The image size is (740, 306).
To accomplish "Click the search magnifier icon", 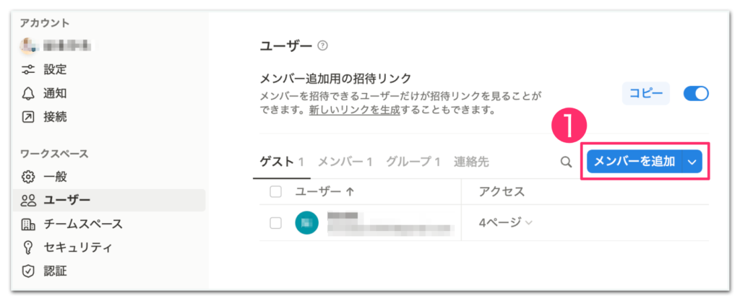I will (x=566, y=162).
